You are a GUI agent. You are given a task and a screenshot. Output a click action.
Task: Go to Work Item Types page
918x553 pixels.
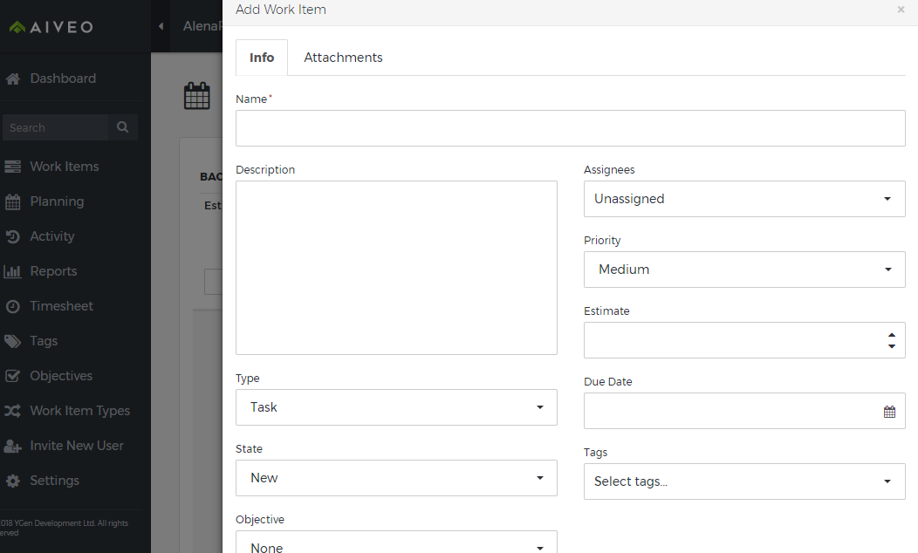coord(79,411)
